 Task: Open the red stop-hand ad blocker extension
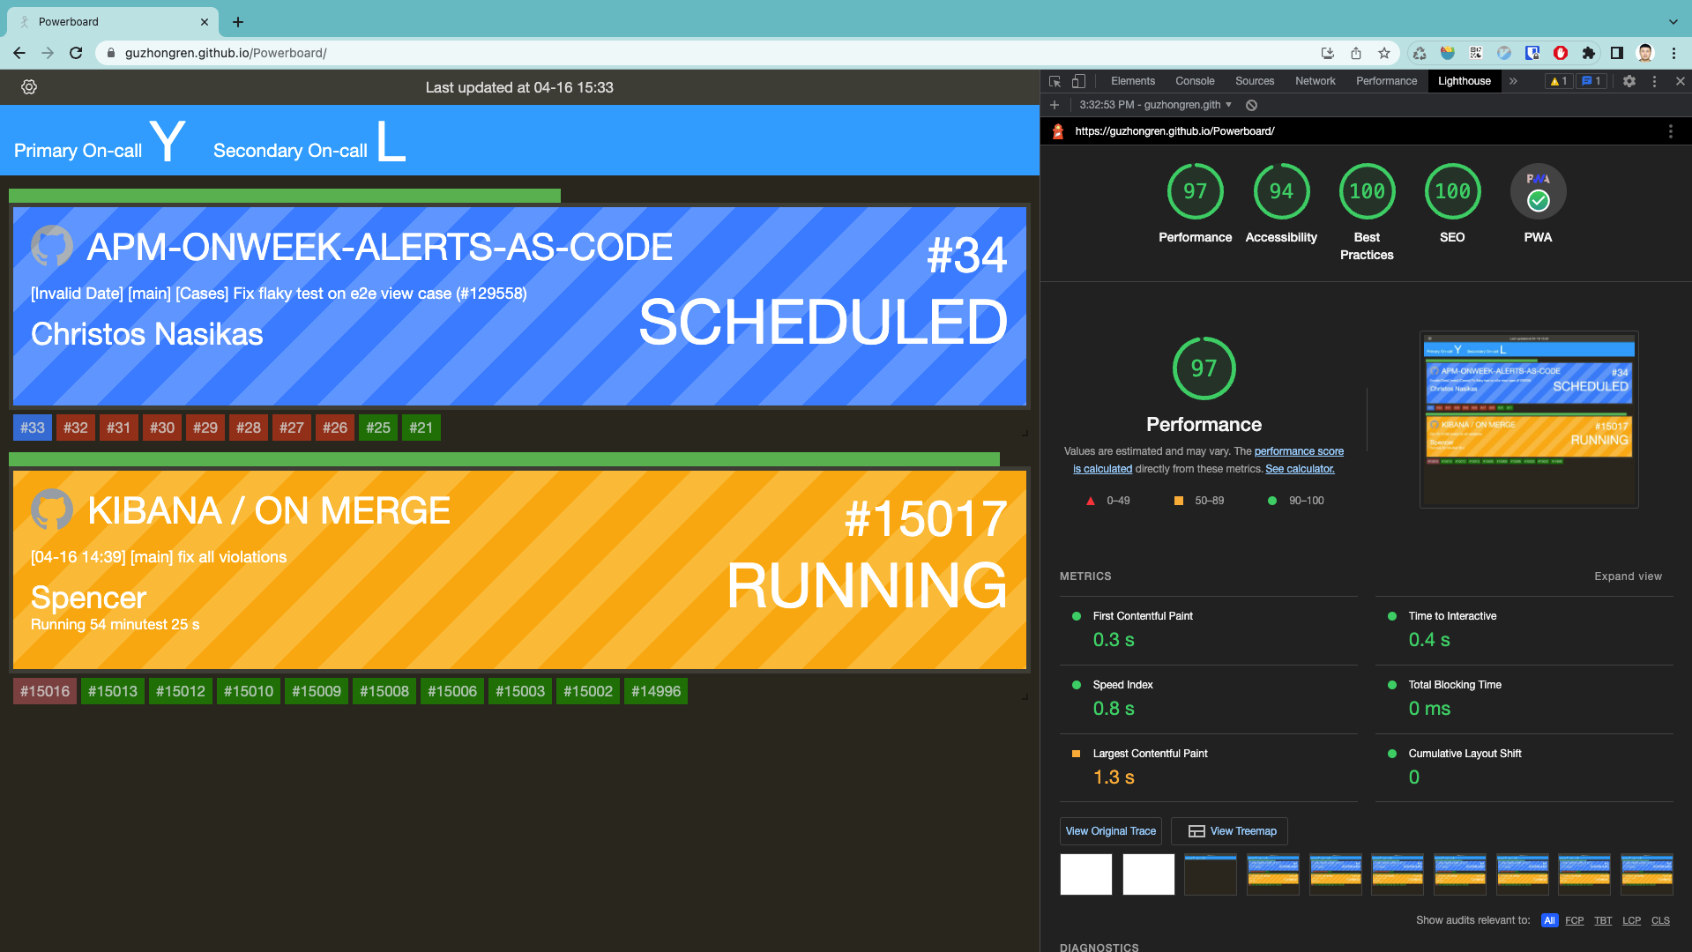click(x=1561, y=53)
